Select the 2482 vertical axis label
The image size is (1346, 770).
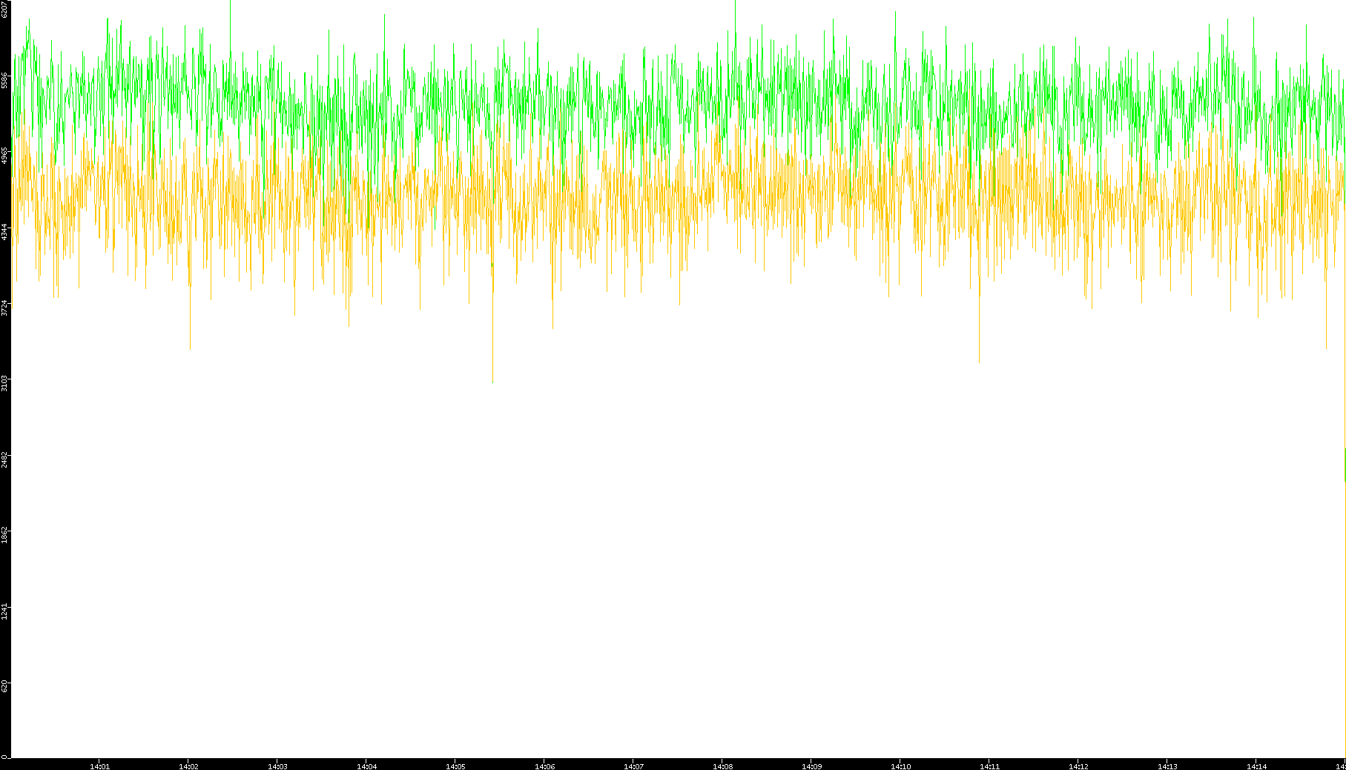coord(5,459)
